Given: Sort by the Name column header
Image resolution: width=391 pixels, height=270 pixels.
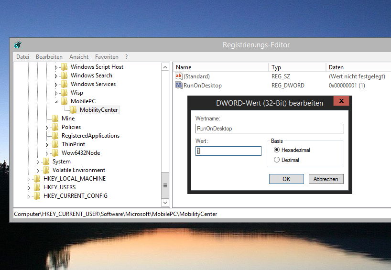Looking at the screenshot, I should [221, 67].
